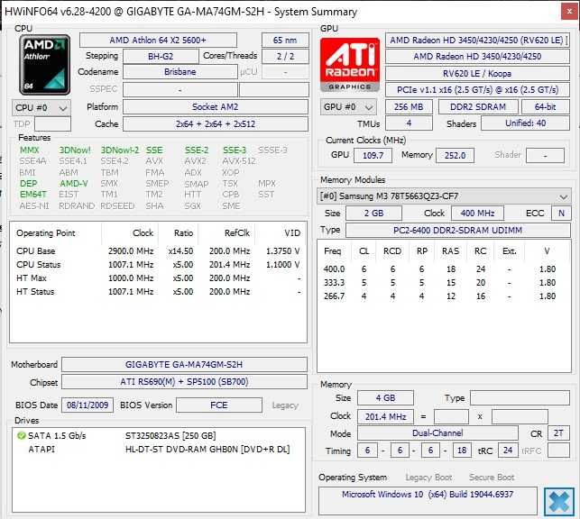
Task: Click the SSE-3 feature label
Action: [235, 150]
